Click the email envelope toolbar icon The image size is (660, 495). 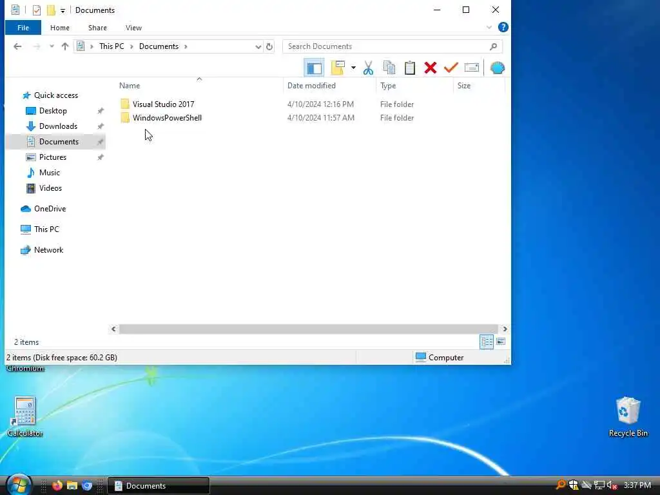[471, 68]
